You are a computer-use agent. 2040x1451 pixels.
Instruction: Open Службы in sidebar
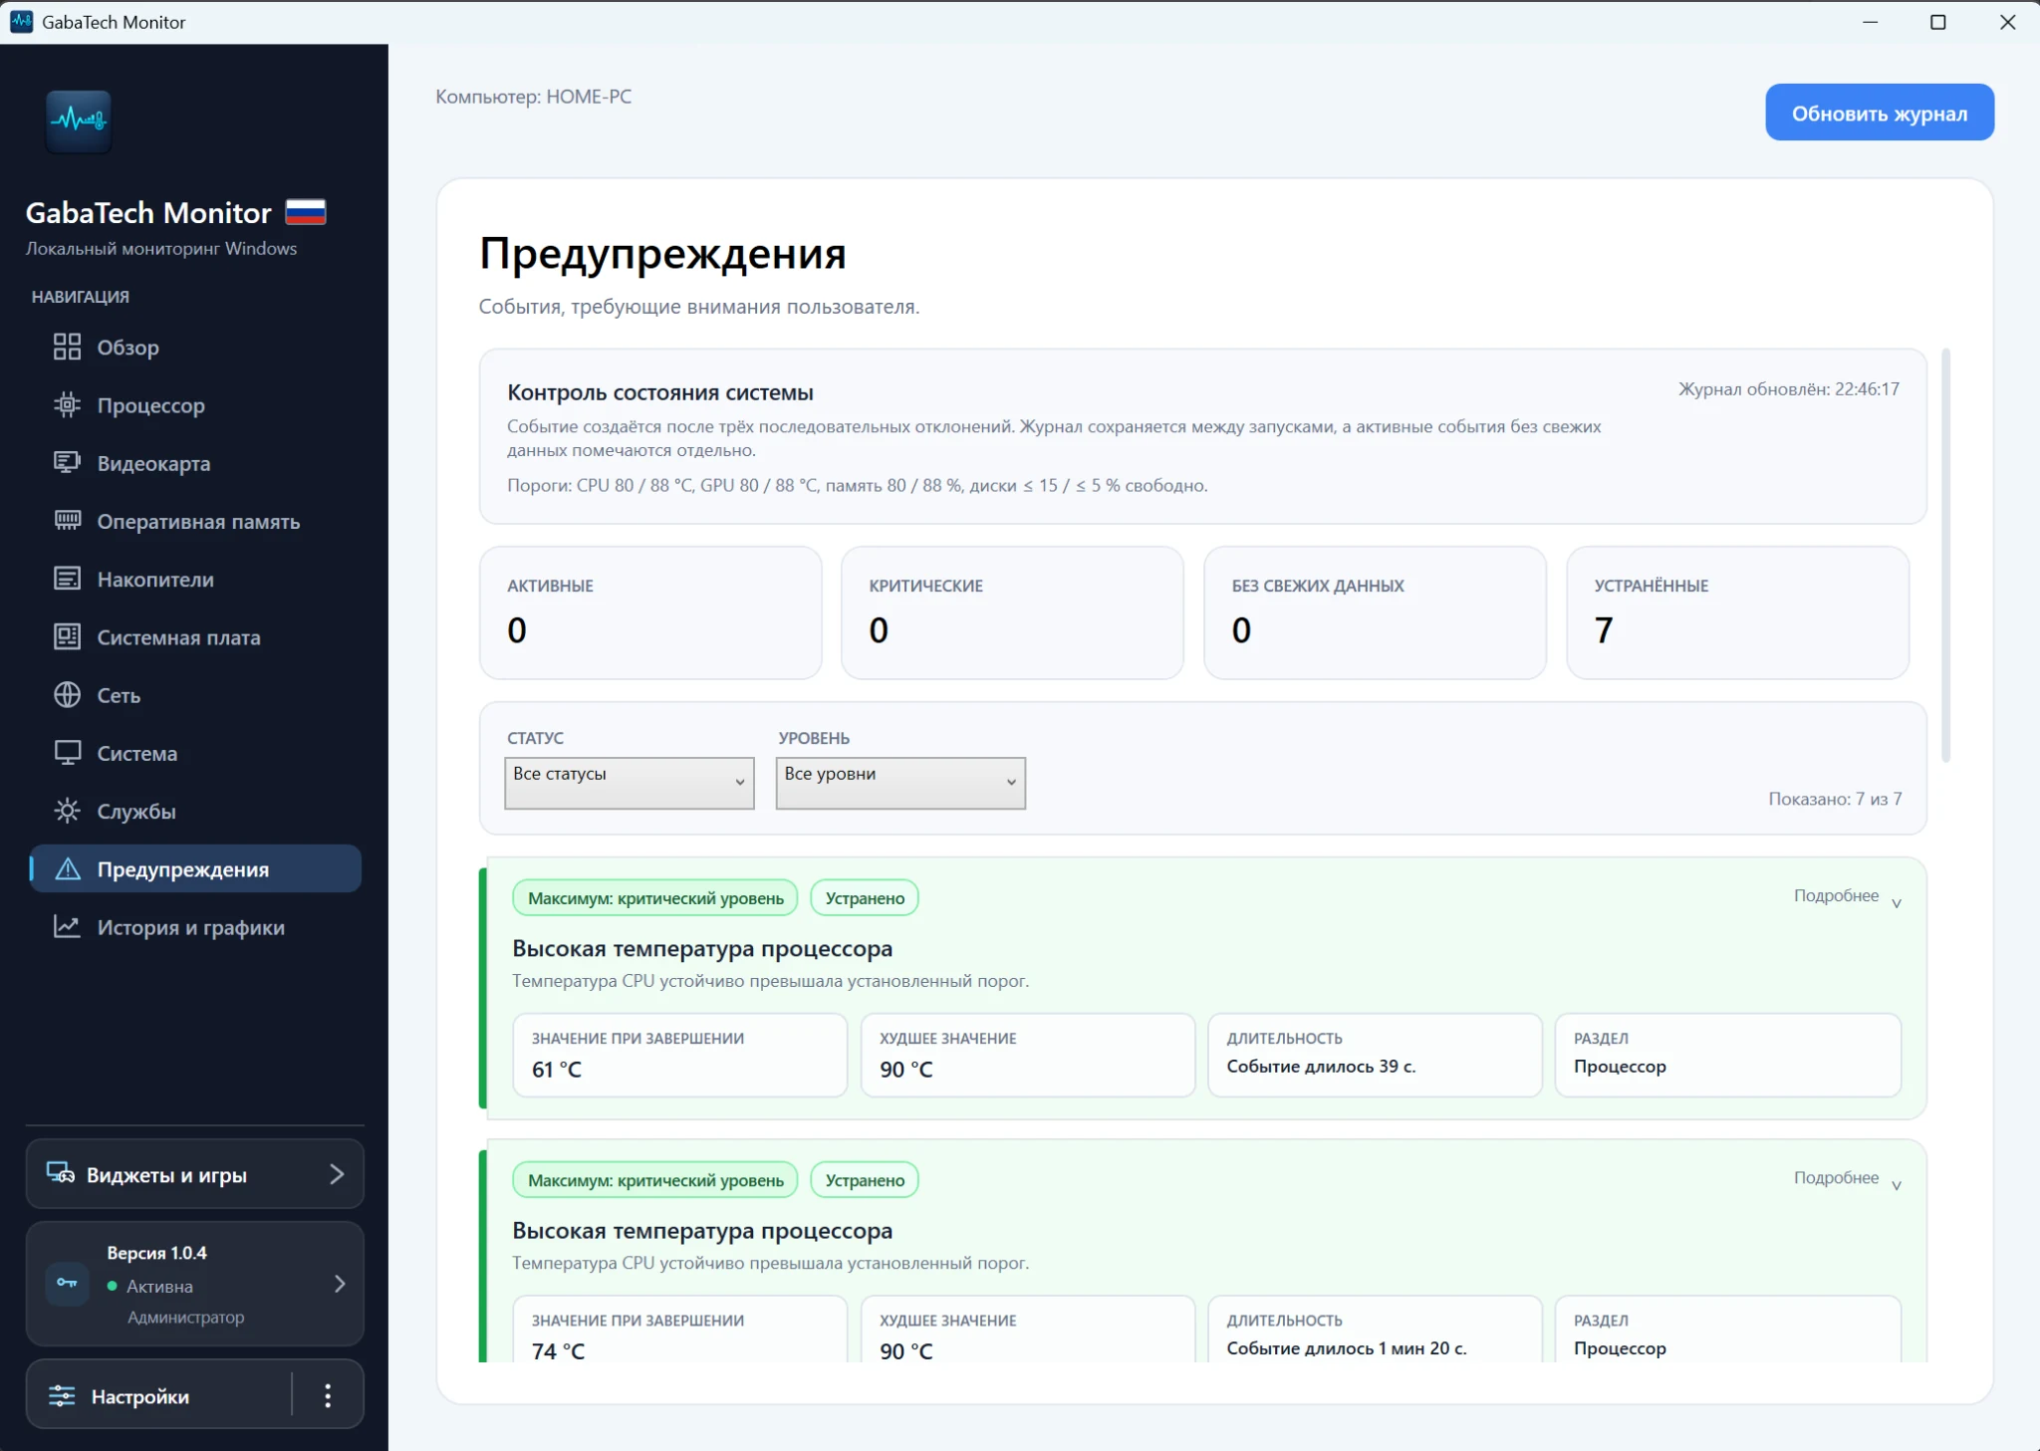pos(195,811)
